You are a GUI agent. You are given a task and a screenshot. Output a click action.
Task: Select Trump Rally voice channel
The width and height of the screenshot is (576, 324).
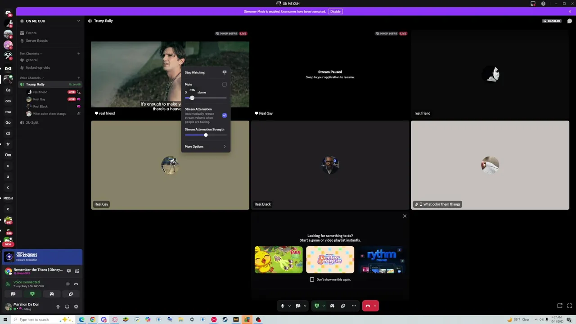point(49,84)
